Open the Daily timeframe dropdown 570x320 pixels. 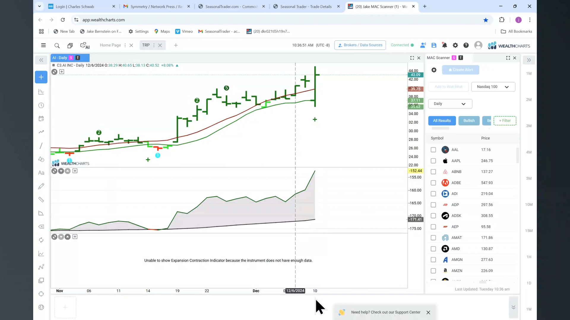(450, 104)
